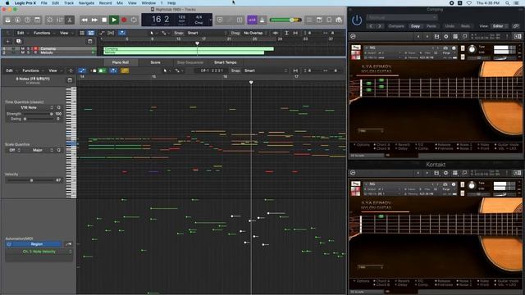Open top Kontakt settings gear

(446, 36)
